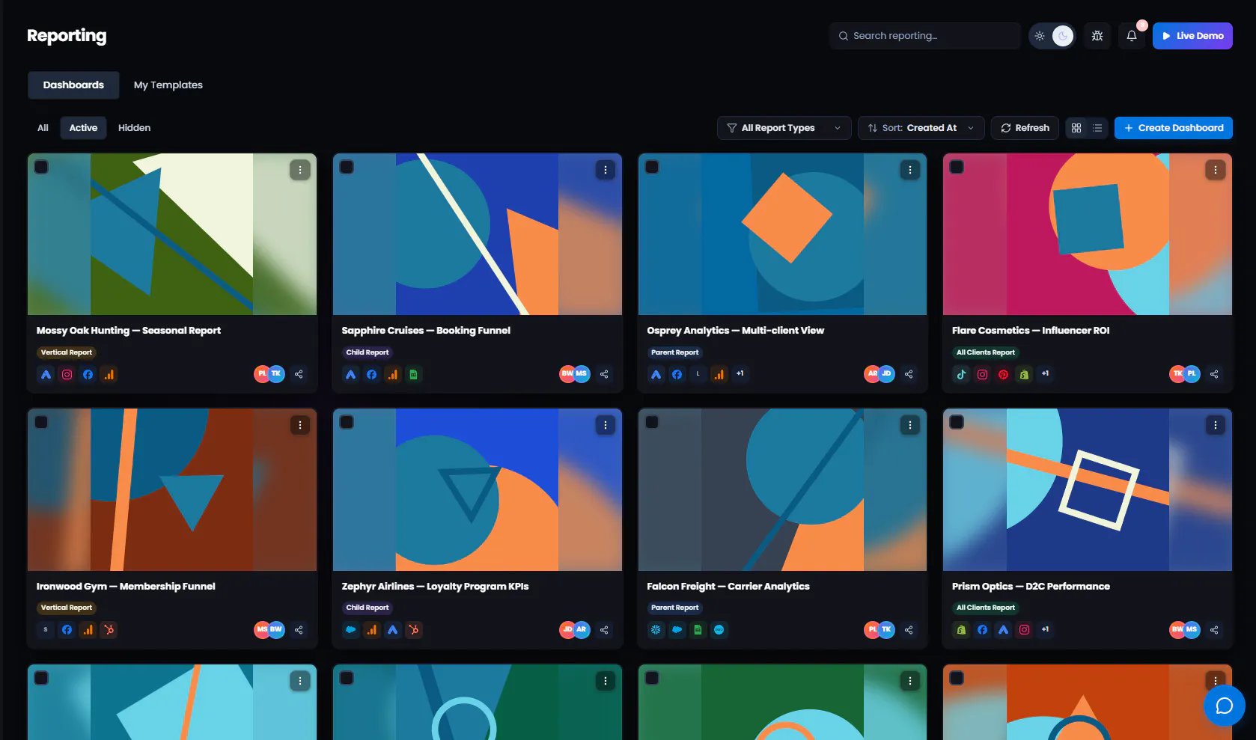1256x740 pixels.
Task: Expand +1 integrations on Flare Cosmetics card
Action: coord(1046,373)
